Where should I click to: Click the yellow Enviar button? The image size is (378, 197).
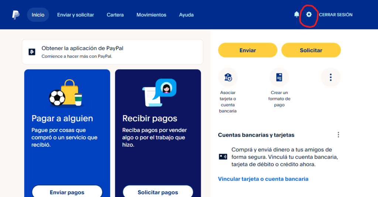pos(248,50)
